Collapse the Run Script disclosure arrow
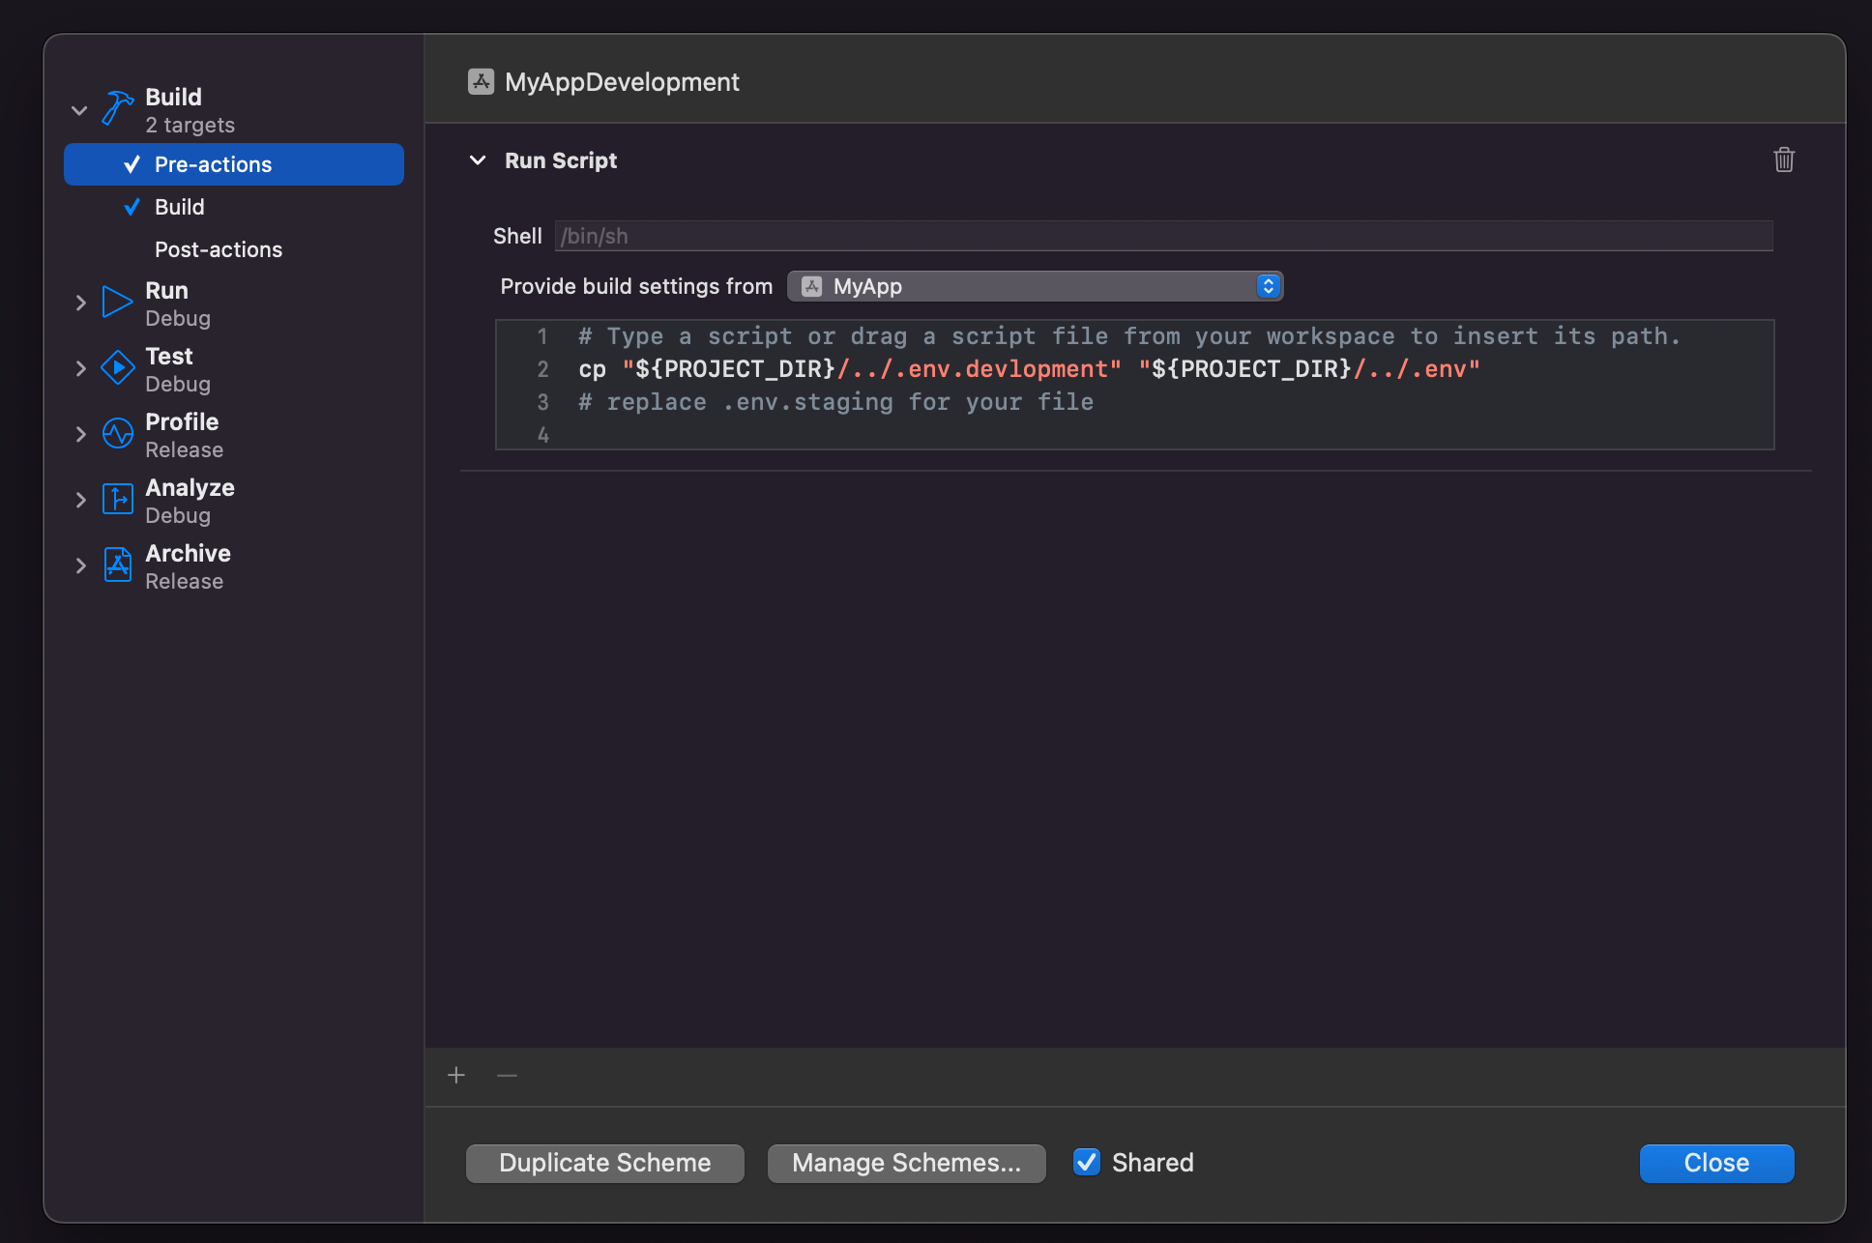1872x1243 pixels. (478, 160)
